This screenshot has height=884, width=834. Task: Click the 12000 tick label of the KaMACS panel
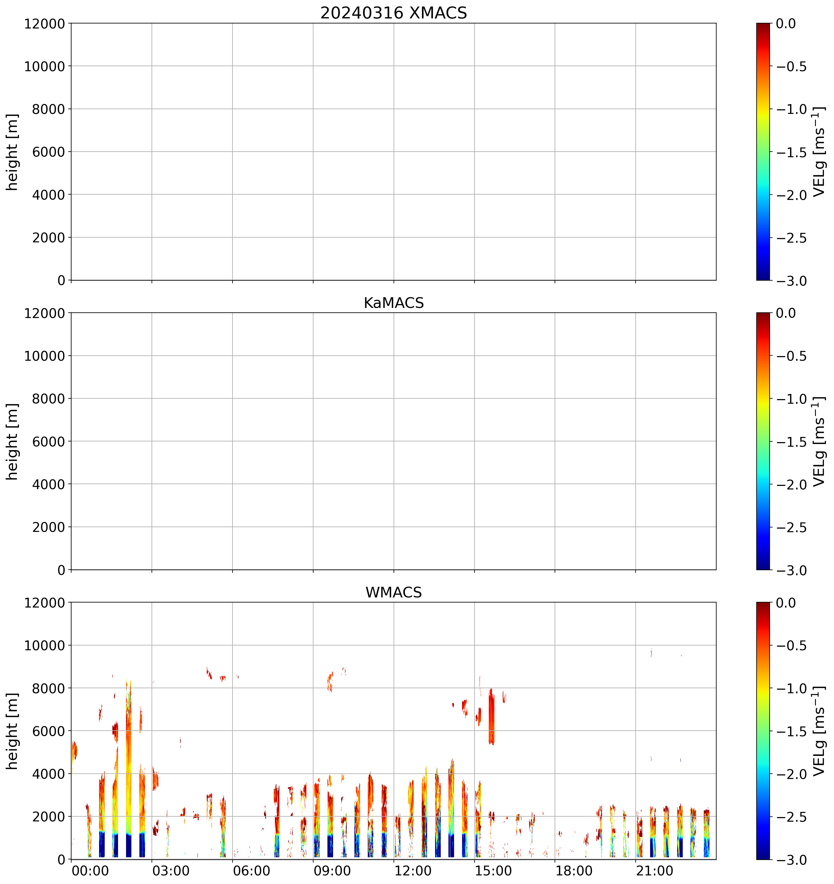point(44,313)
